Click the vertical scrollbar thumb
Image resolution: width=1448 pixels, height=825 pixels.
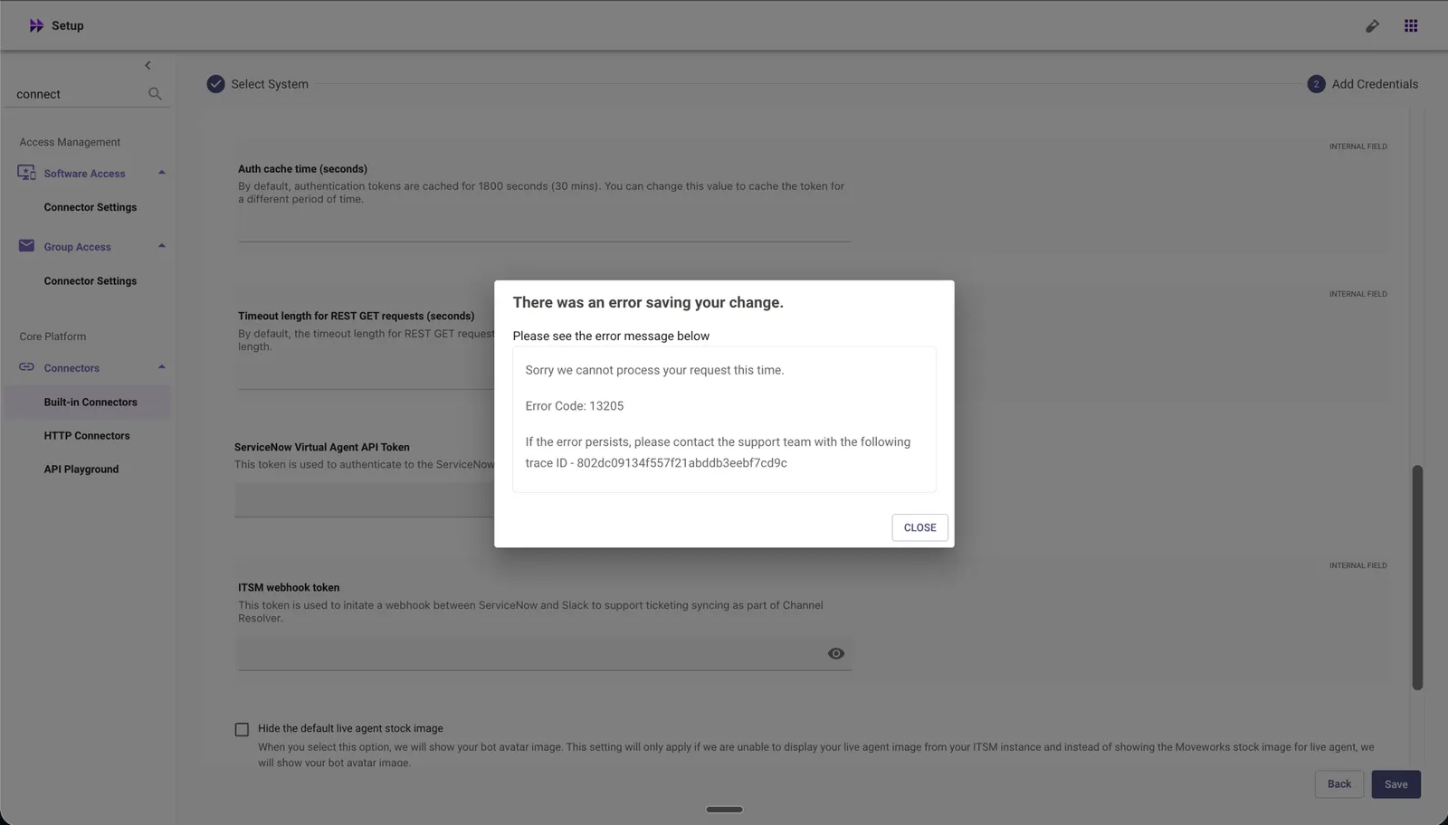click(x=1417, y=577)
